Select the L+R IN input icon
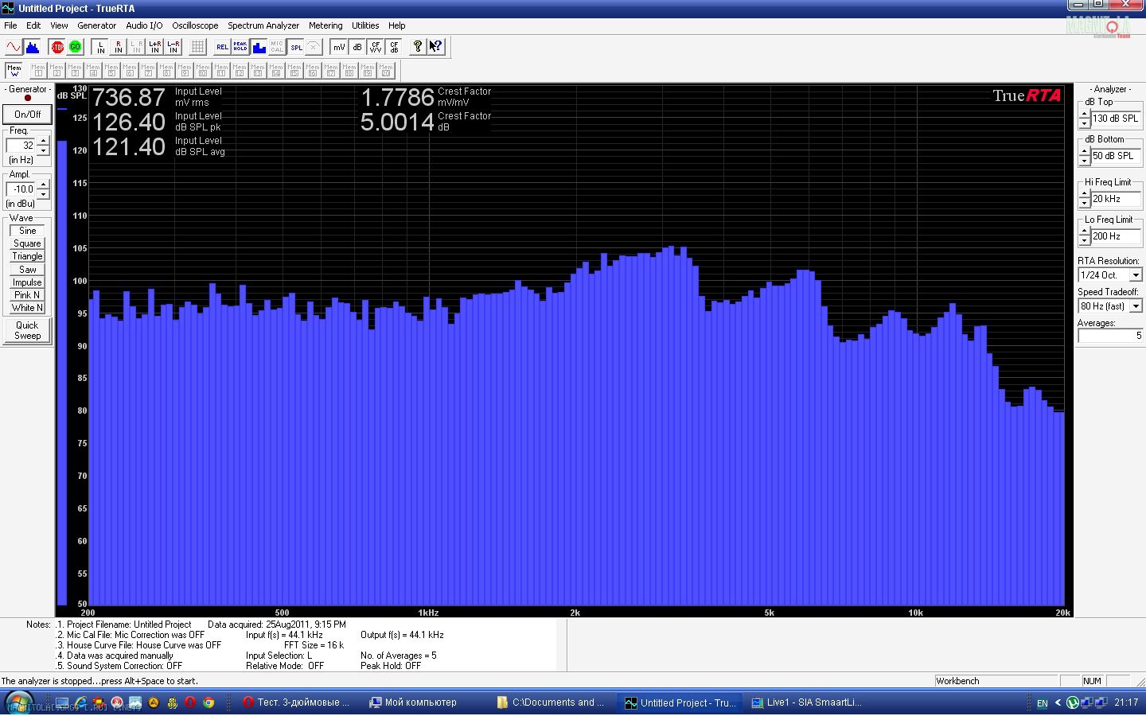1146x716 pixels. pyautogui.click(x=154, y=48)
